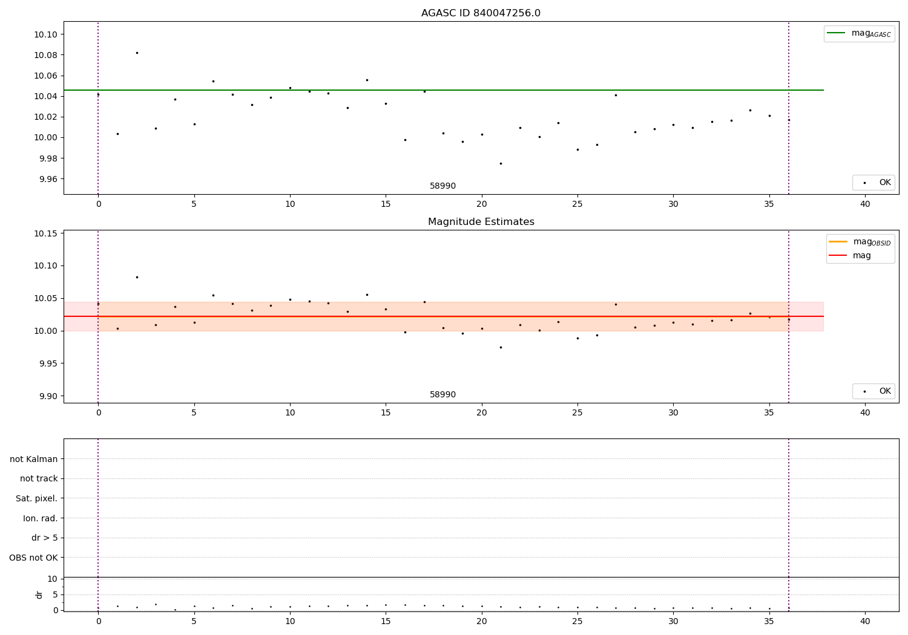
Task: Click the red mag legend line
Action: point(838,256)
